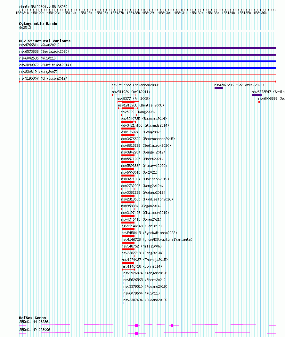The height and width of the screenshot is (337, 285).
Task: Select the nsv830849 (Wong2007) variant label
Action: click(x=38, y=72)
